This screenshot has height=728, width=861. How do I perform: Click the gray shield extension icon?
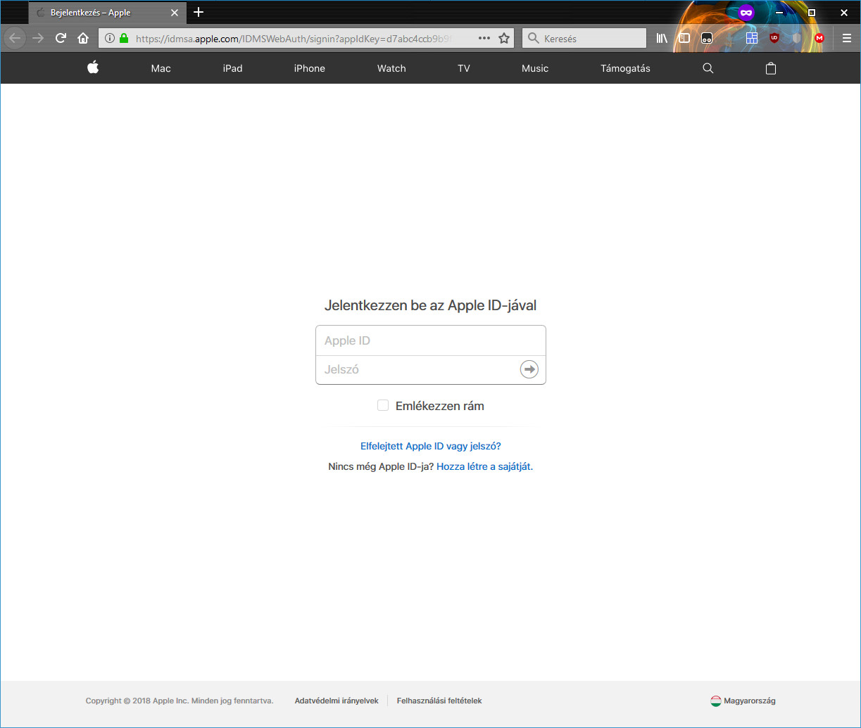[x=797, y=38]
